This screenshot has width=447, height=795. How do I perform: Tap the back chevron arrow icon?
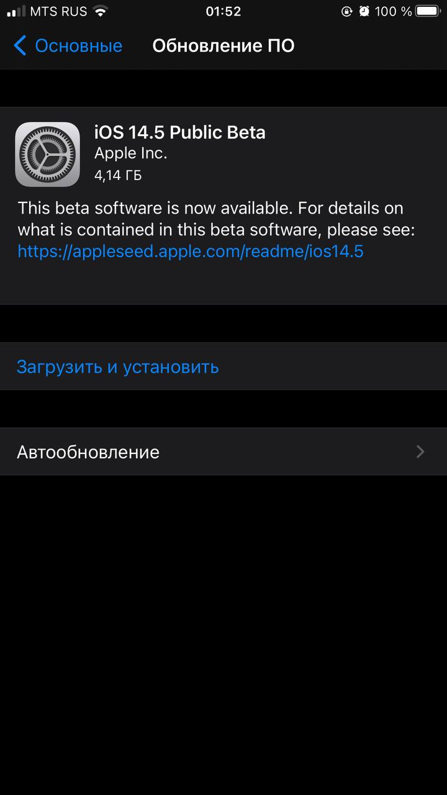pyautogui.click(x=20, y=45)
